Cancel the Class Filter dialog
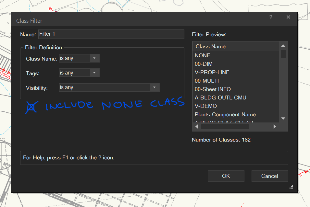 pos(270,176)
